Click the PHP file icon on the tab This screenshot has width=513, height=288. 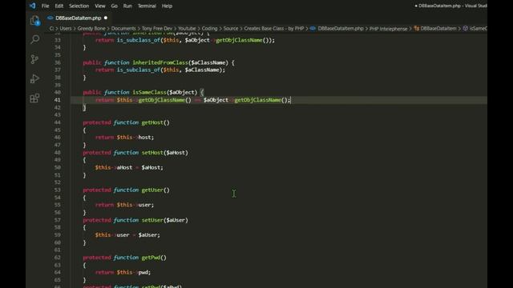(x=50, y=18)
